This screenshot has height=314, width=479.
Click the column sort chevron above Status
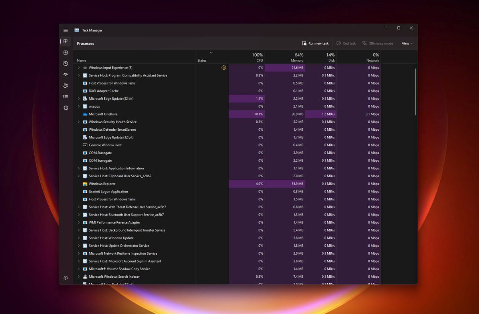(x=211, y=53)
